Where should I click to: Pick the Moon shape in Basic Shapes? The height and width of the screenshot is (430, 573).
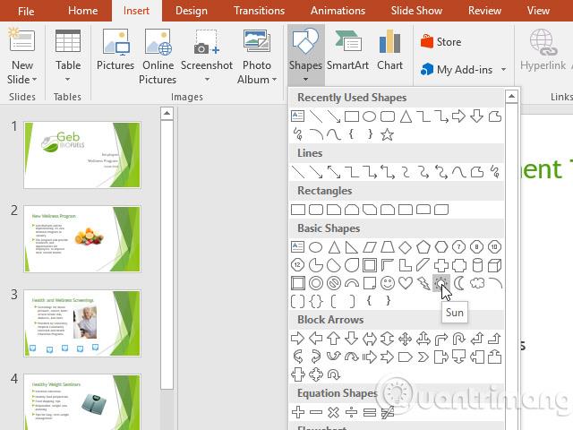point(459,283)
